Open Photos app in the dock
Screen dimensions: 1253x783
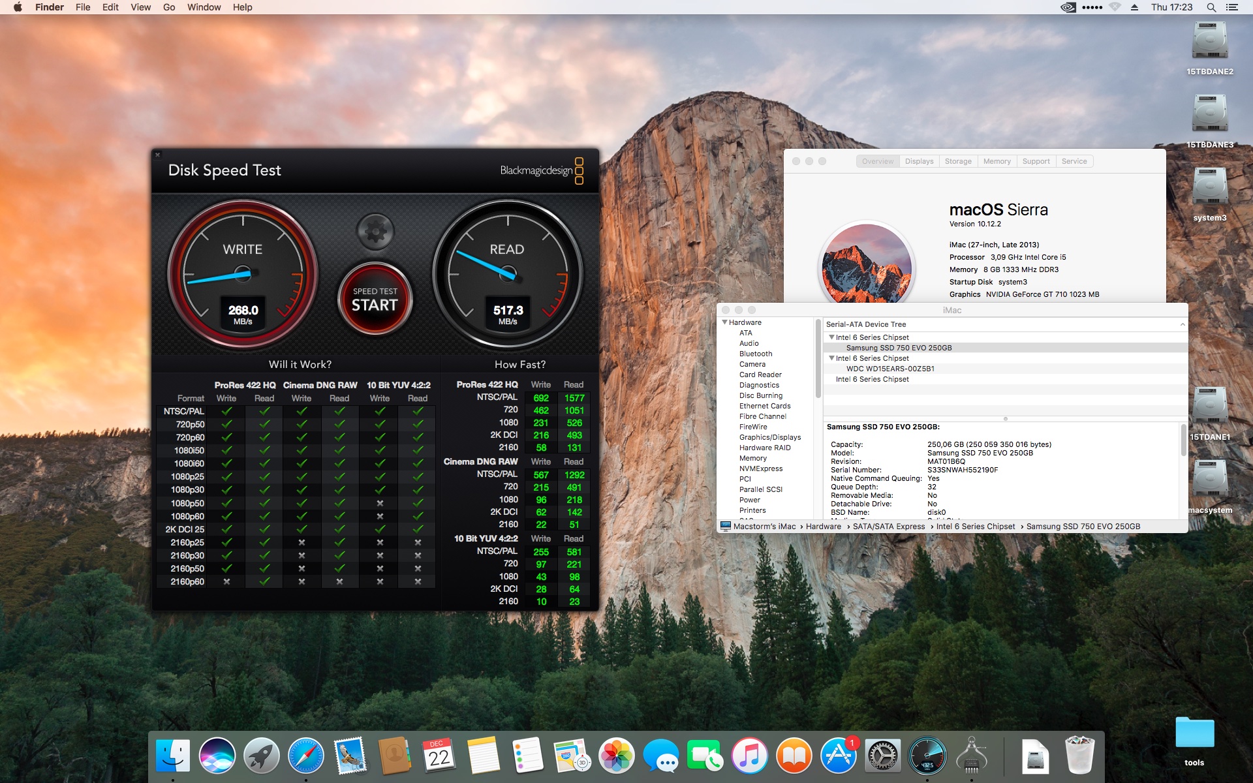pyautogui.click(x=616, y=756)
